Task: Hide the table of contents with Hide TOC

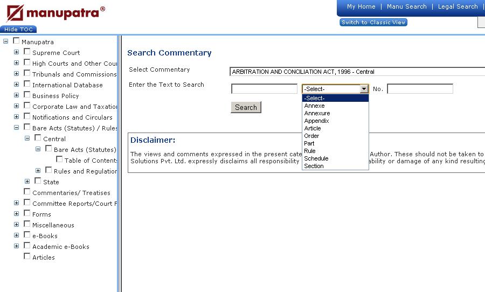Action: (x=18, y=29)
